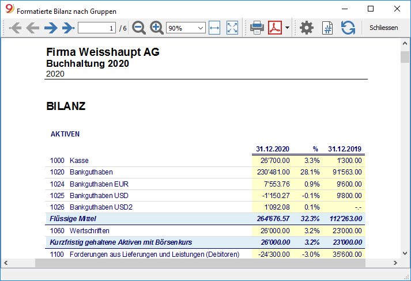Image resolution: width=411 pixels, height=281 pixels.
Task: Click the 'Bankguthaben EUR' row
Action: point(205,184)
